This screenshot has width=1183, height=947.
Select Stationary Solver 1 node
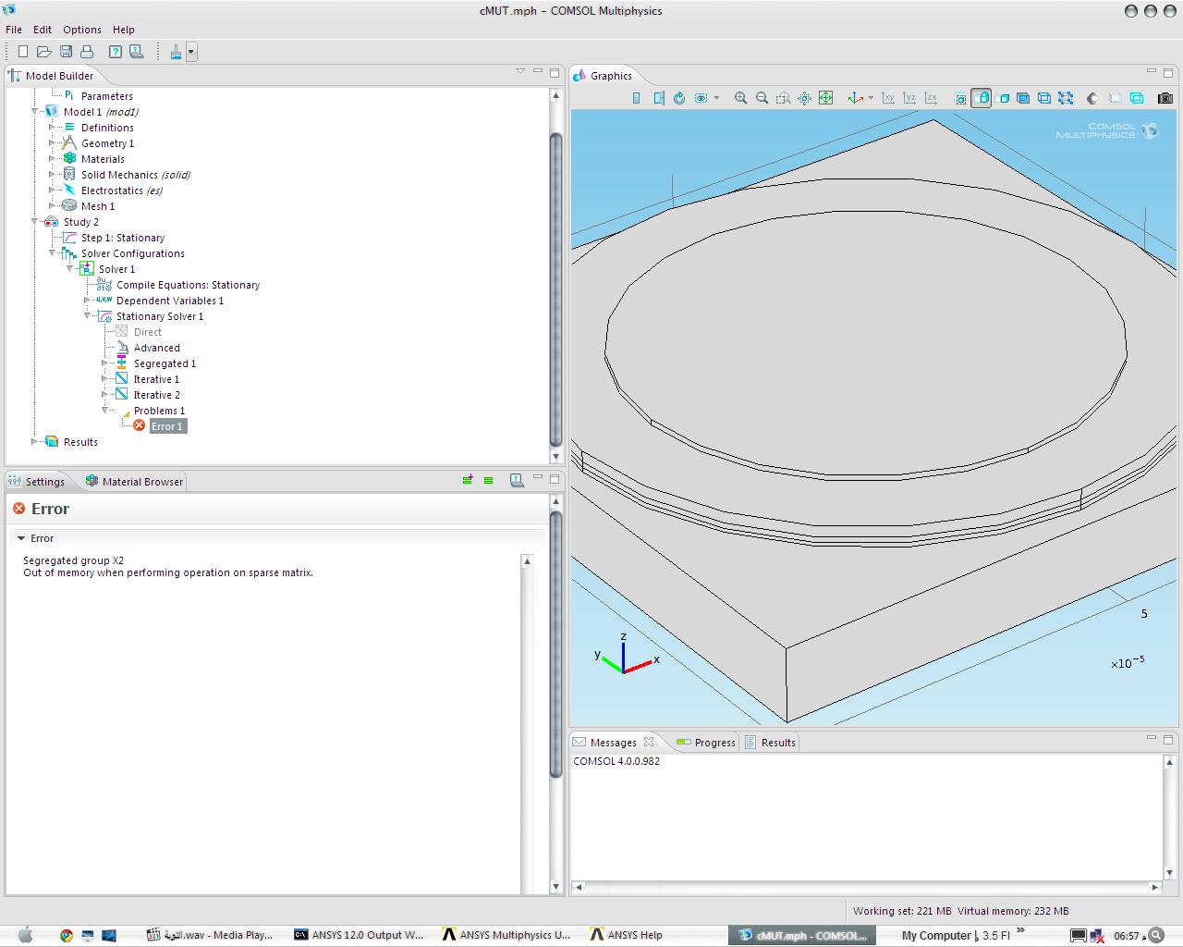159,316
